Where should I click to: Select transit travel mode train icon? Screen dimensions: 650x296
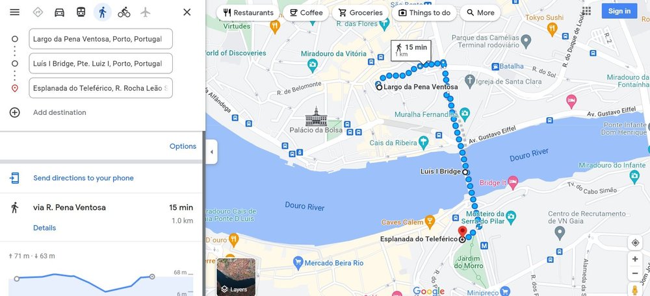pyautogui.click(x=81, y=12)
